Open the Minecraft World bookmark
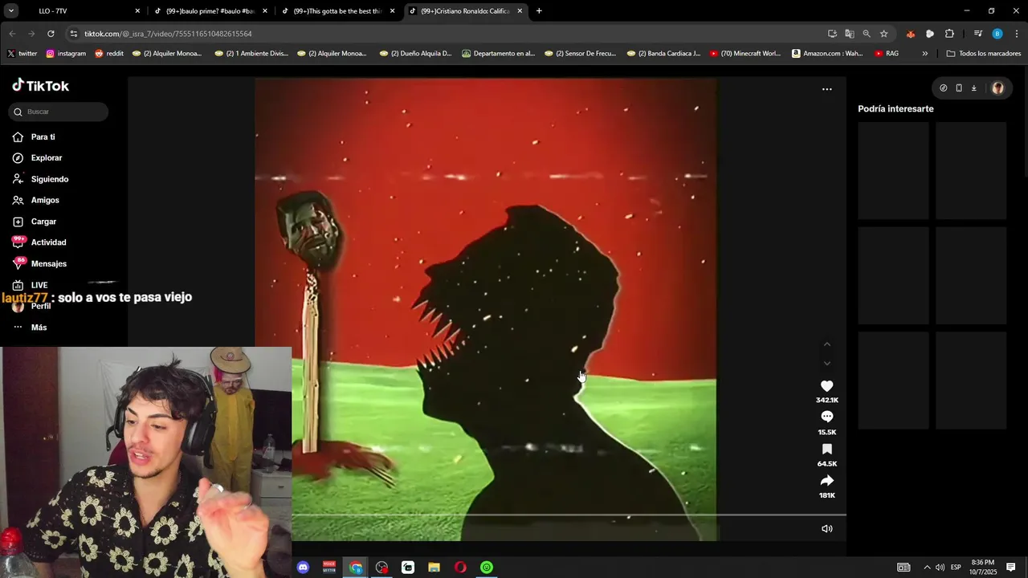The image size is (1028, 578). [745, 54]
